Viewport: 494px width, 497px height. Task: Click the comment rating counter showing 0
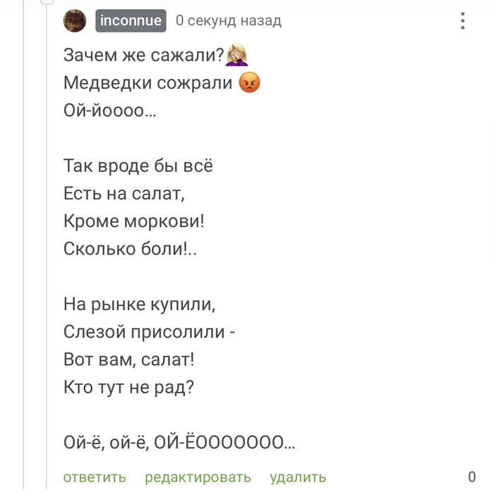471,477
